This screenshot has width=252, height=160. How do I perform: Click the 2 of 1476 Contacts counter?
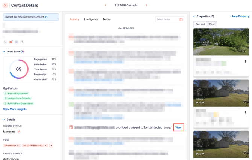click(126, 6)
